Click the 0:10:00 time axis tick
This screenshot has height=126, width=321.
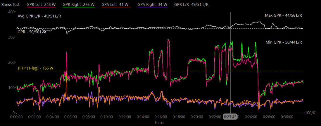(x=107, y=117)
